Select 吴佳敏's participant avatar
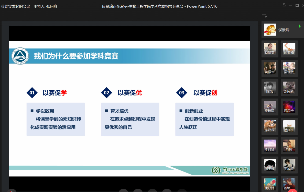Viewport: 304px width, 192px height. (x=289, y=68)
